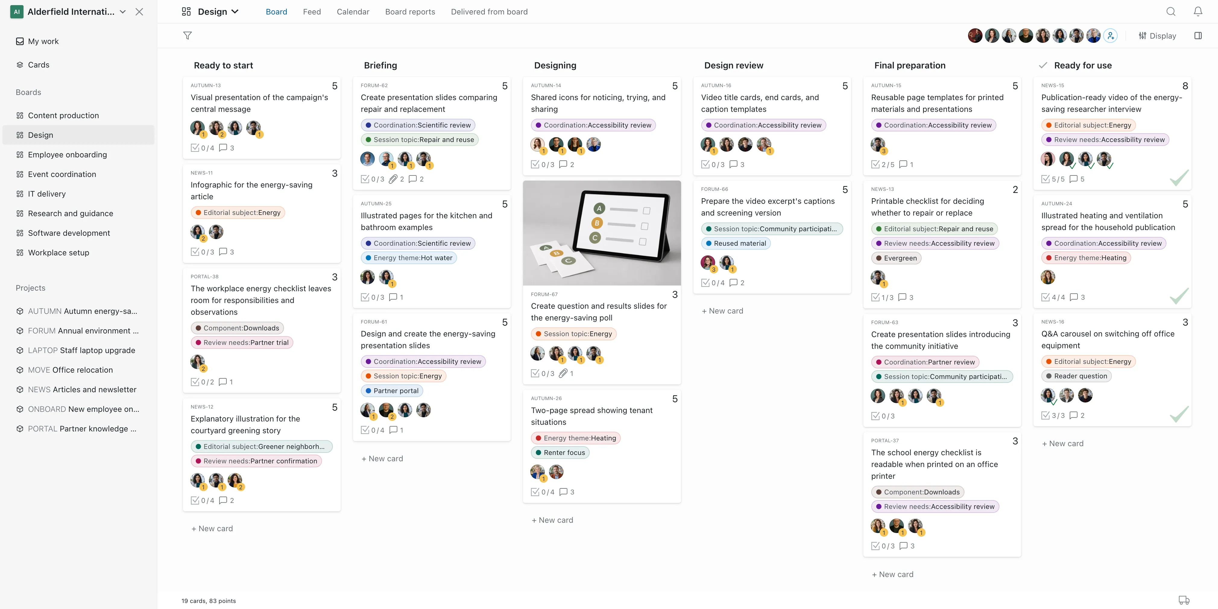
Task: Open the Board reports tab
Action: [410, 11]
